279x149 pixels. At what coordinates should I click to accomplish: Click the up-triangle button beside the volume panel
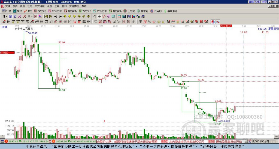pos(2,136)
